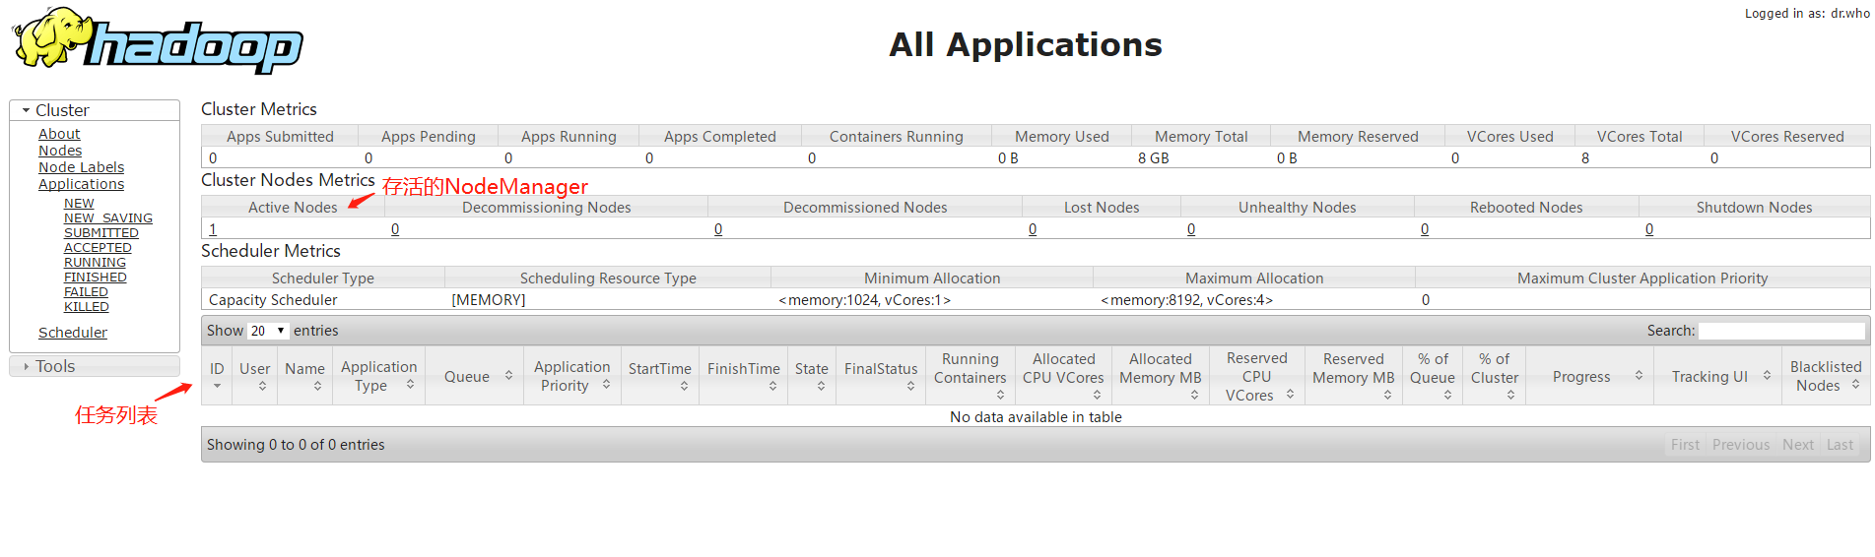The height and width of the screenshot is (557, 1875).
Task: Sort table by FinalStatus column
Action: point(881,376)
